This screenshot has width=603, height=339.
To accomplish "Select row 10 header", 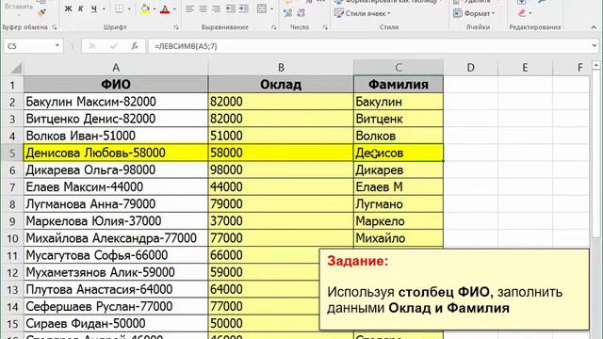I will 12,238.
